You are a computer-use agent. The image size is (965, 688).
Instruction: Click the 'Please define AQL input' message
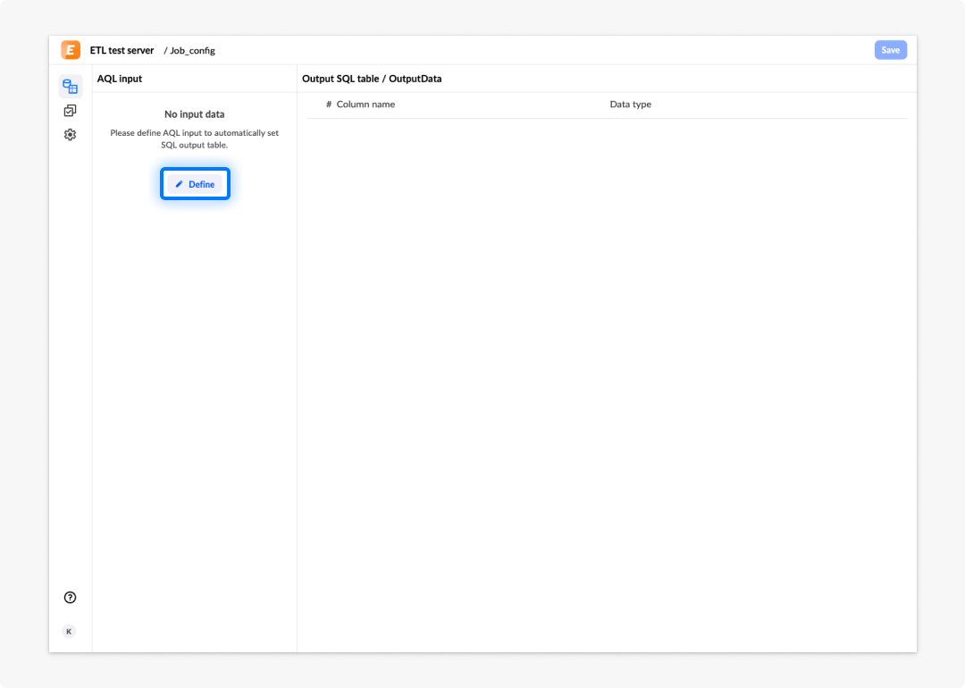(x=195, y=139)
